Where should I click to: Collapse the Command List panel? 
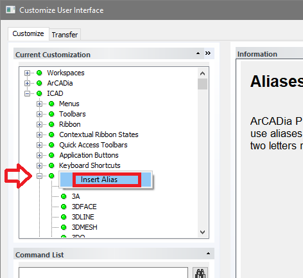[x=208, y=254]
